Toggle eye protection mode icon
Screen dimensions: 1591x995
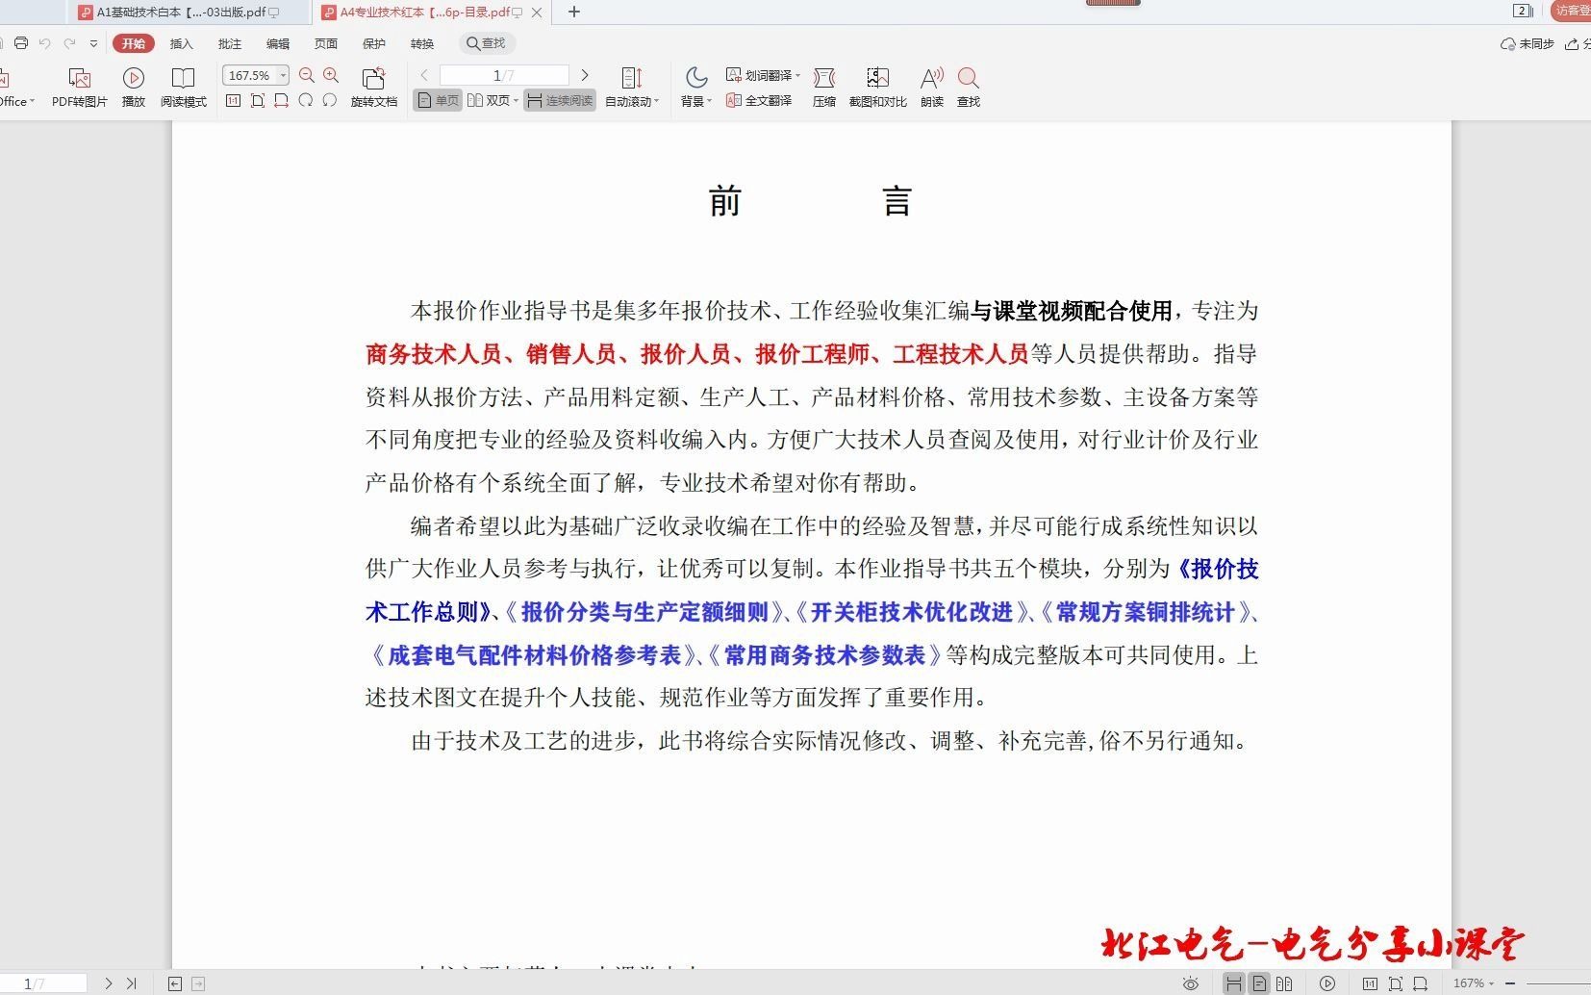click(x=1191, y=983)
